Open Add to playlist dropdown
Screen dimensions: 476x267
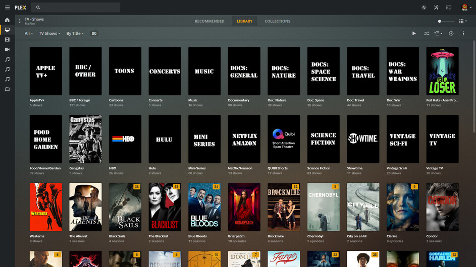click(x=438, y=33)
